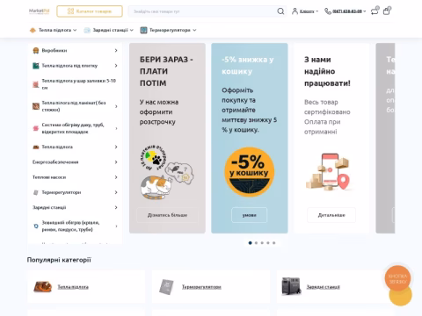
Task: Open the Терморегулятори popular category link
Action: coord(201,287)
